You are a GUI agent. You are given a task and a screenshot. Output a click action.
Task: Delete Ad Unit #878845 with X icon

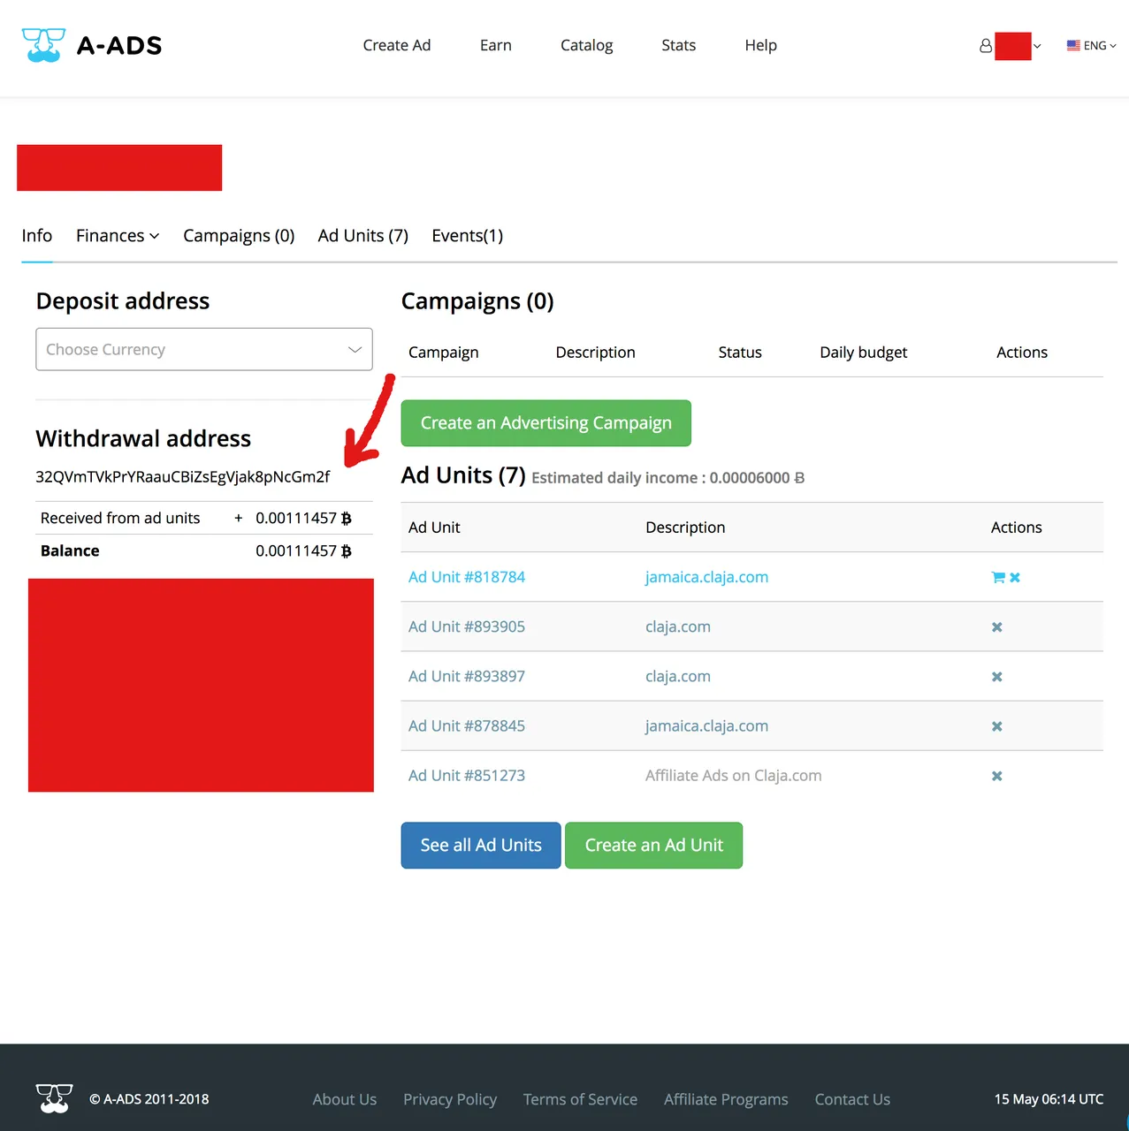(996, 726)
